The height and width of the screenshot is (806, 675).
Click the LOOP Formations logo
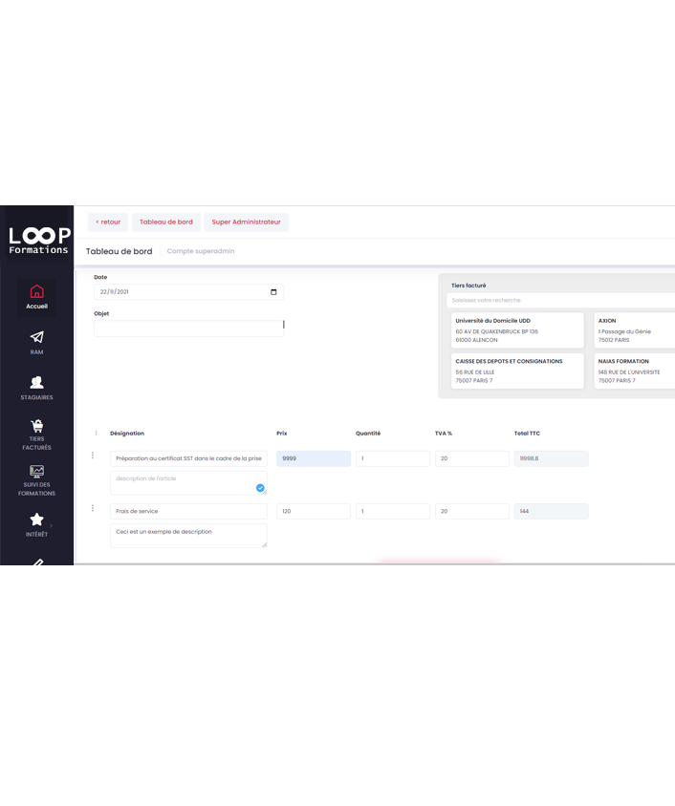point(38,239)
